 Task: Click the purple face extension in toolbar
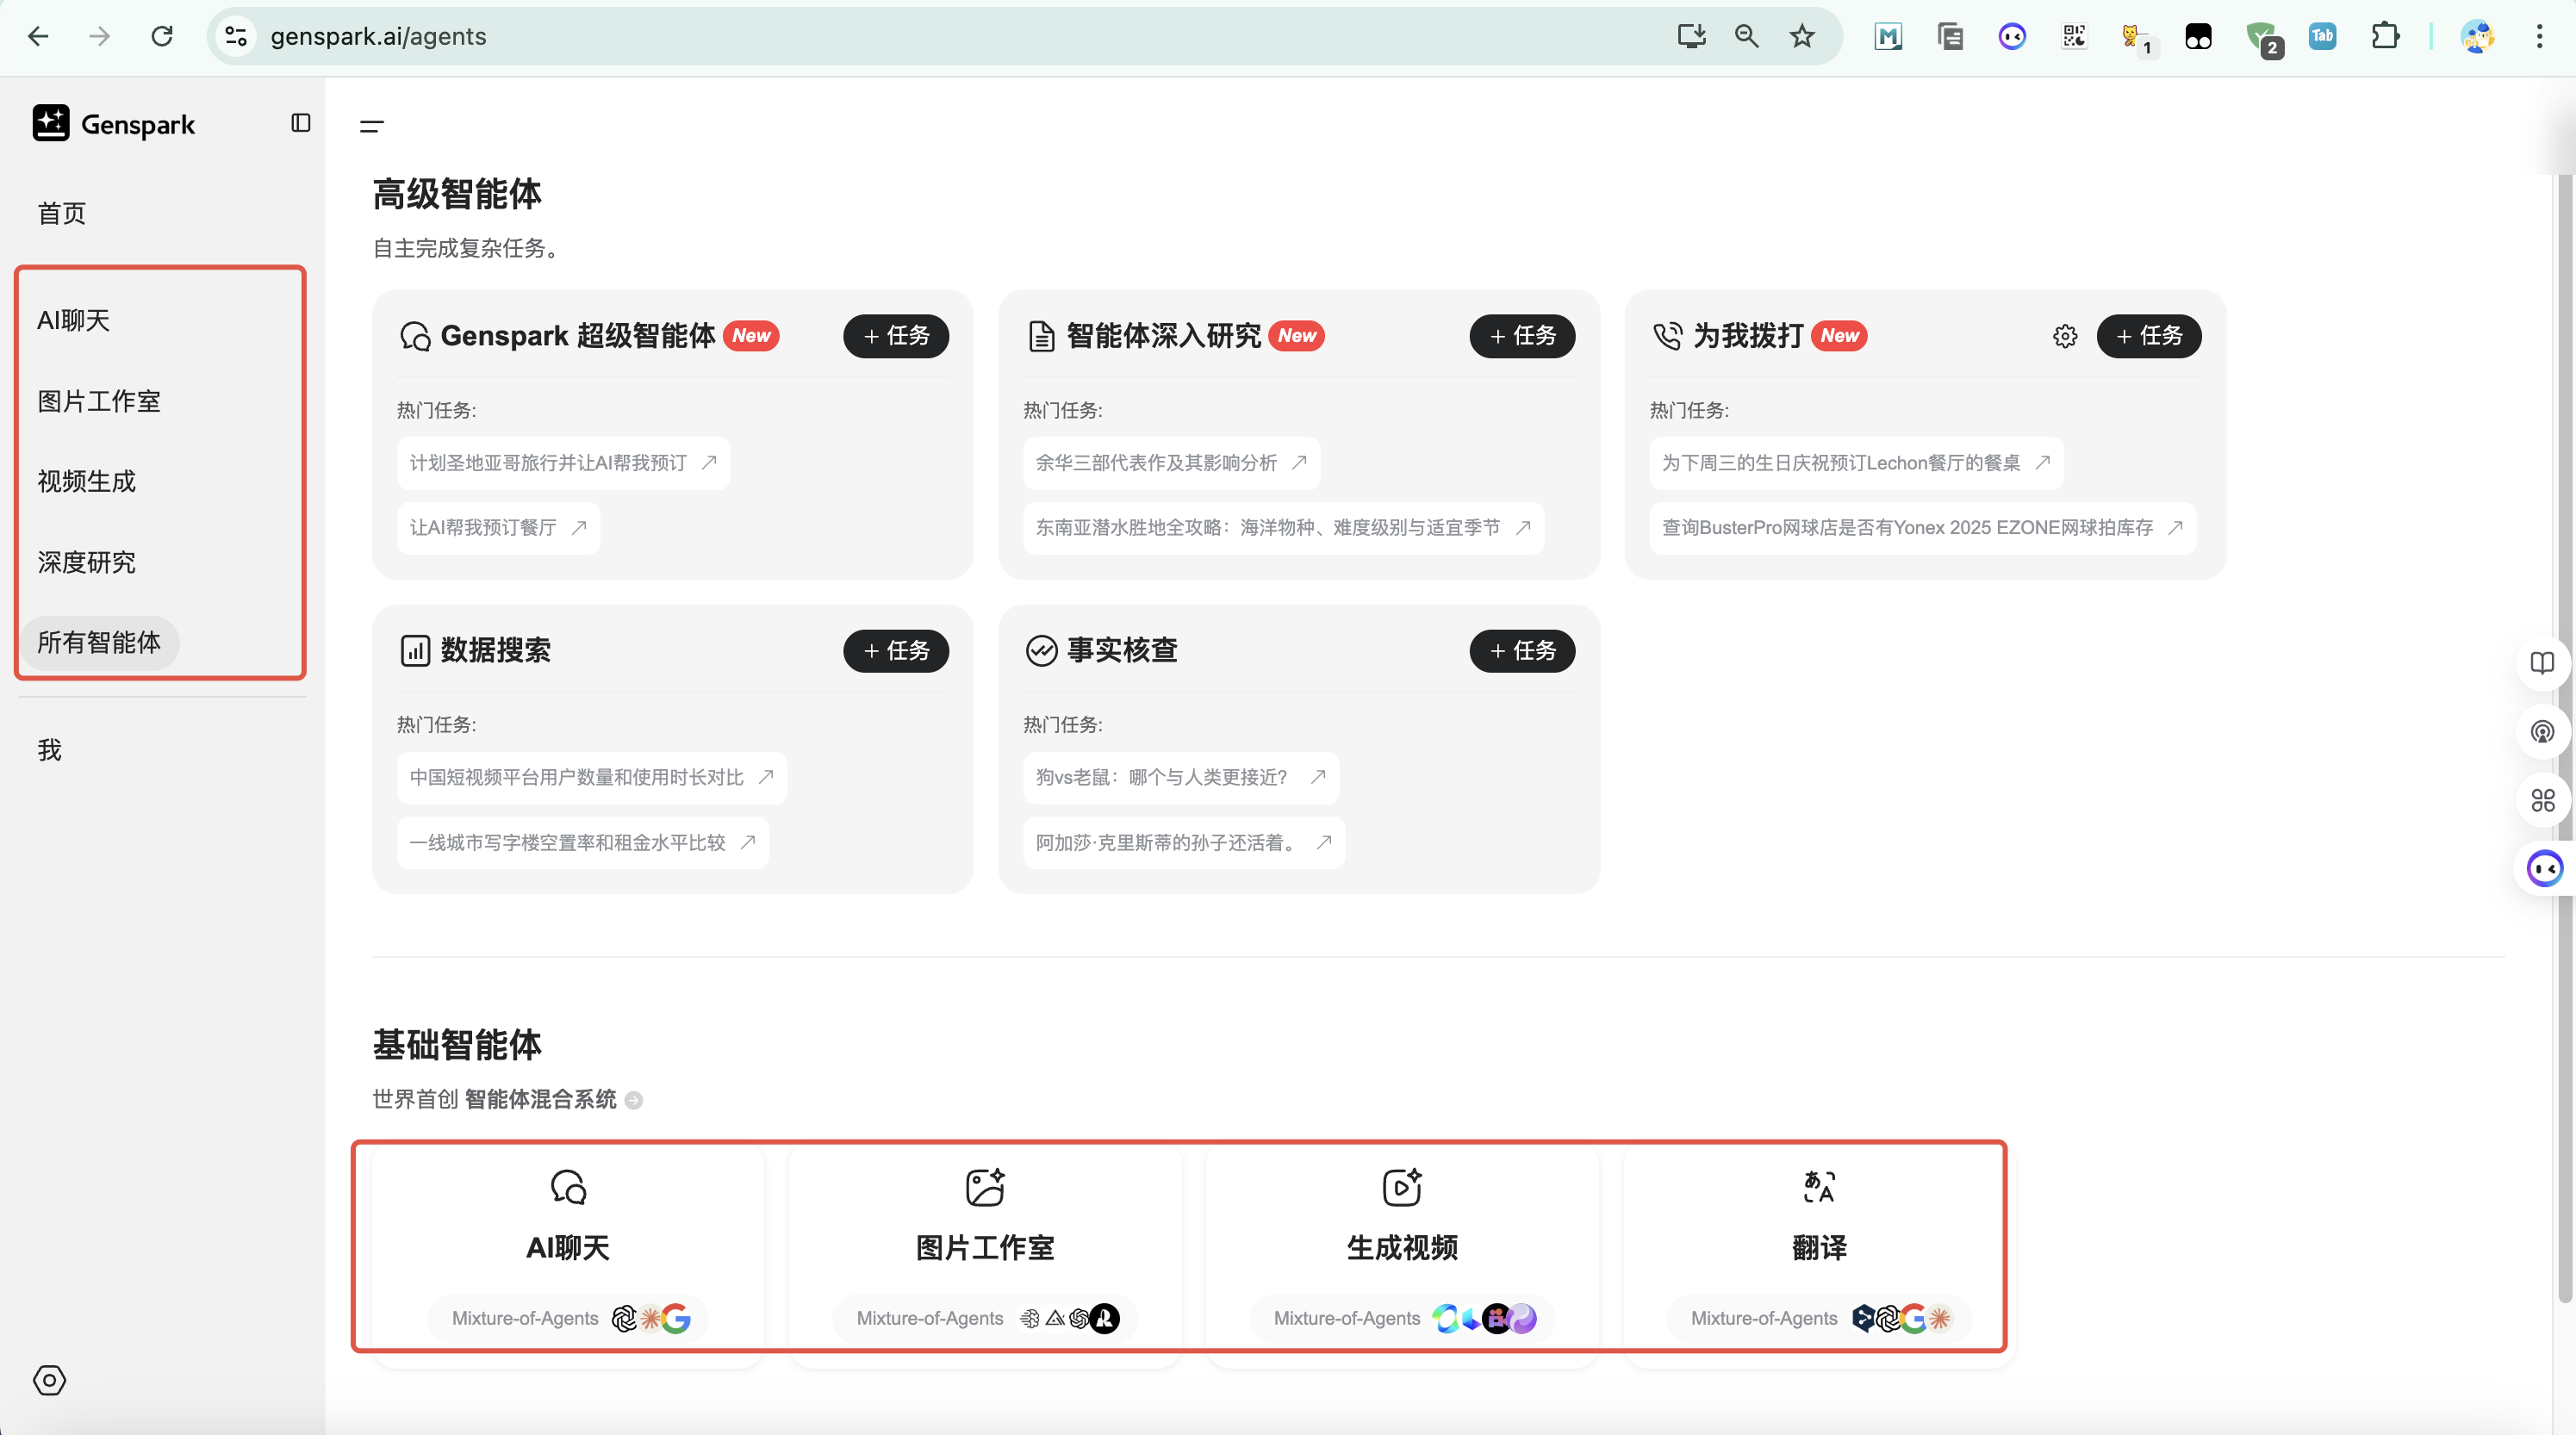click(2012, 36)
